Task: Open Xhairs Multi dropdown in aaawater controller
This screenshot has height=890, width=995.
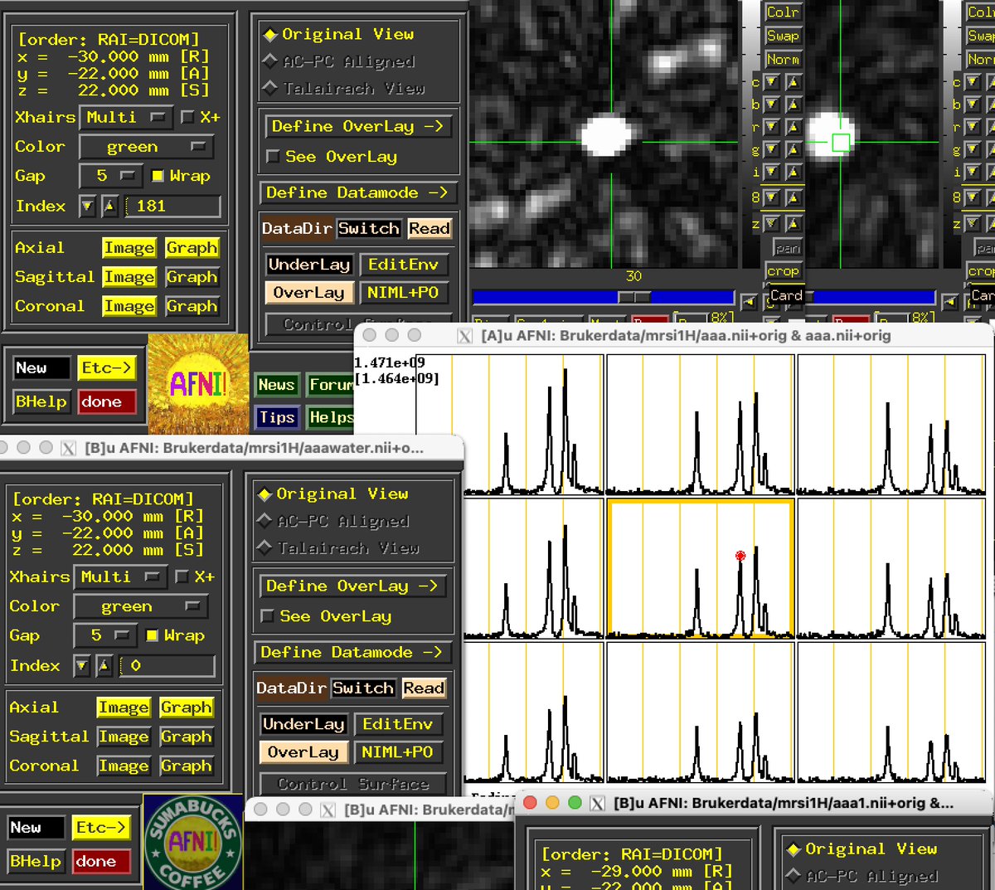Action: click(120, 576)
